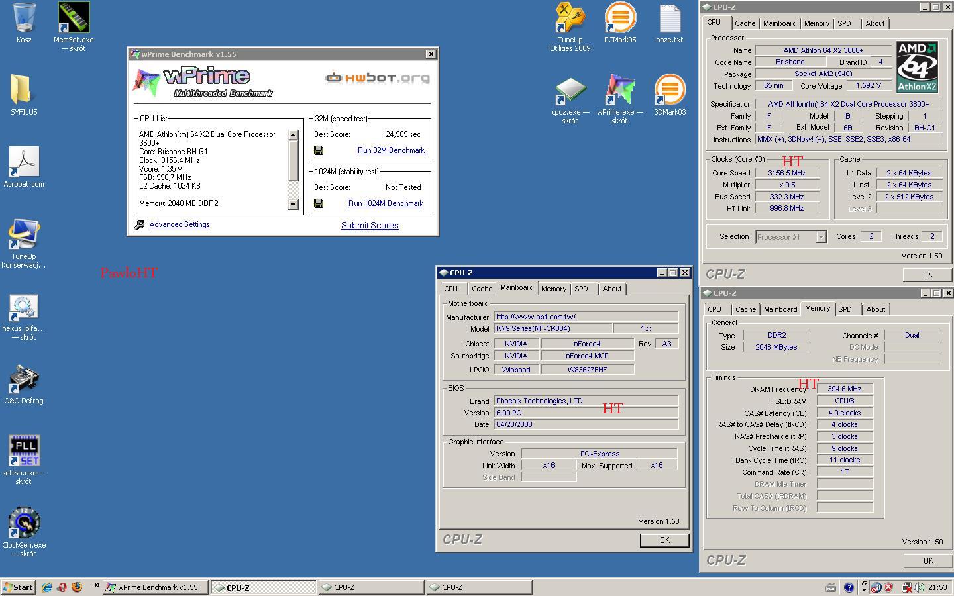This screenshot has width=954, height=596.
Task: Launch Firefox from the quick launch bar
Action: tap(76, 587)
